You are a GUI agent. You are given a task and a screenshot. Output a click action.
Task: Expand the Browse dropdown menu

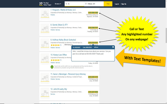pos(58,4)
